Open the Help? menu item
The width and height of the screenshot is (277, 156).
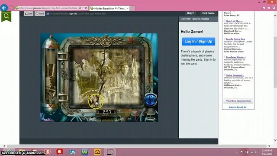(x=190, y=13)
